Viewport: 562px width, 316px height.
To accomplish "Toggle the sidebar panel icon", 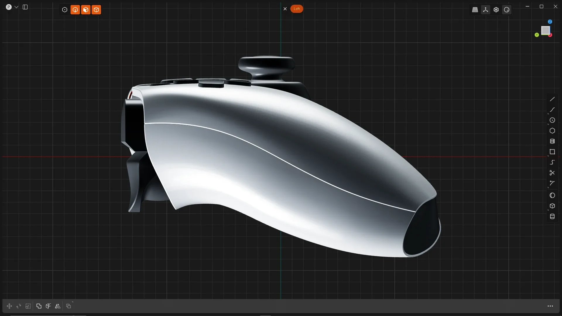I will click(25, 7).
